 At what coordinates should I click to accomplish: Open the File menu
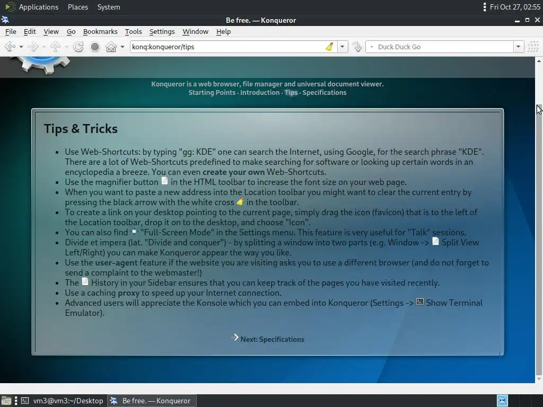pyautogui.click(x=11, y=31)
